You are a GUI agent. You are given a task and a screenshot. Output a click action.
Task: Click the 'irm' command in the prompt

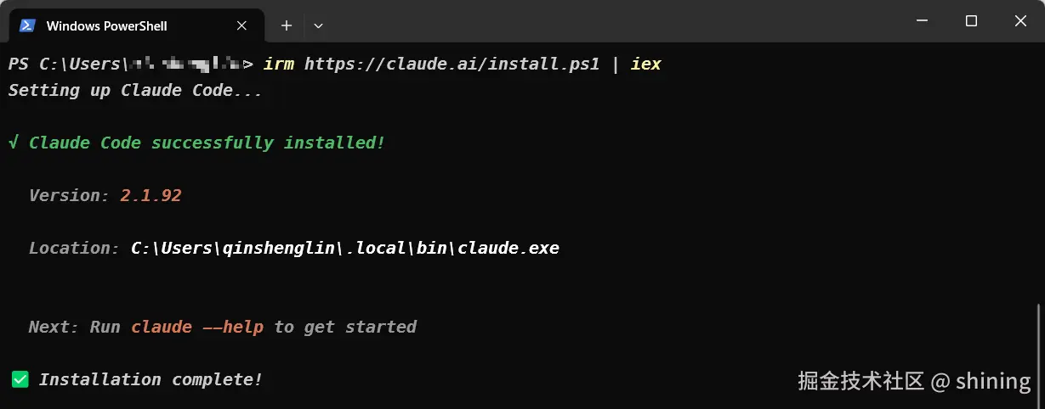point(279,64)
